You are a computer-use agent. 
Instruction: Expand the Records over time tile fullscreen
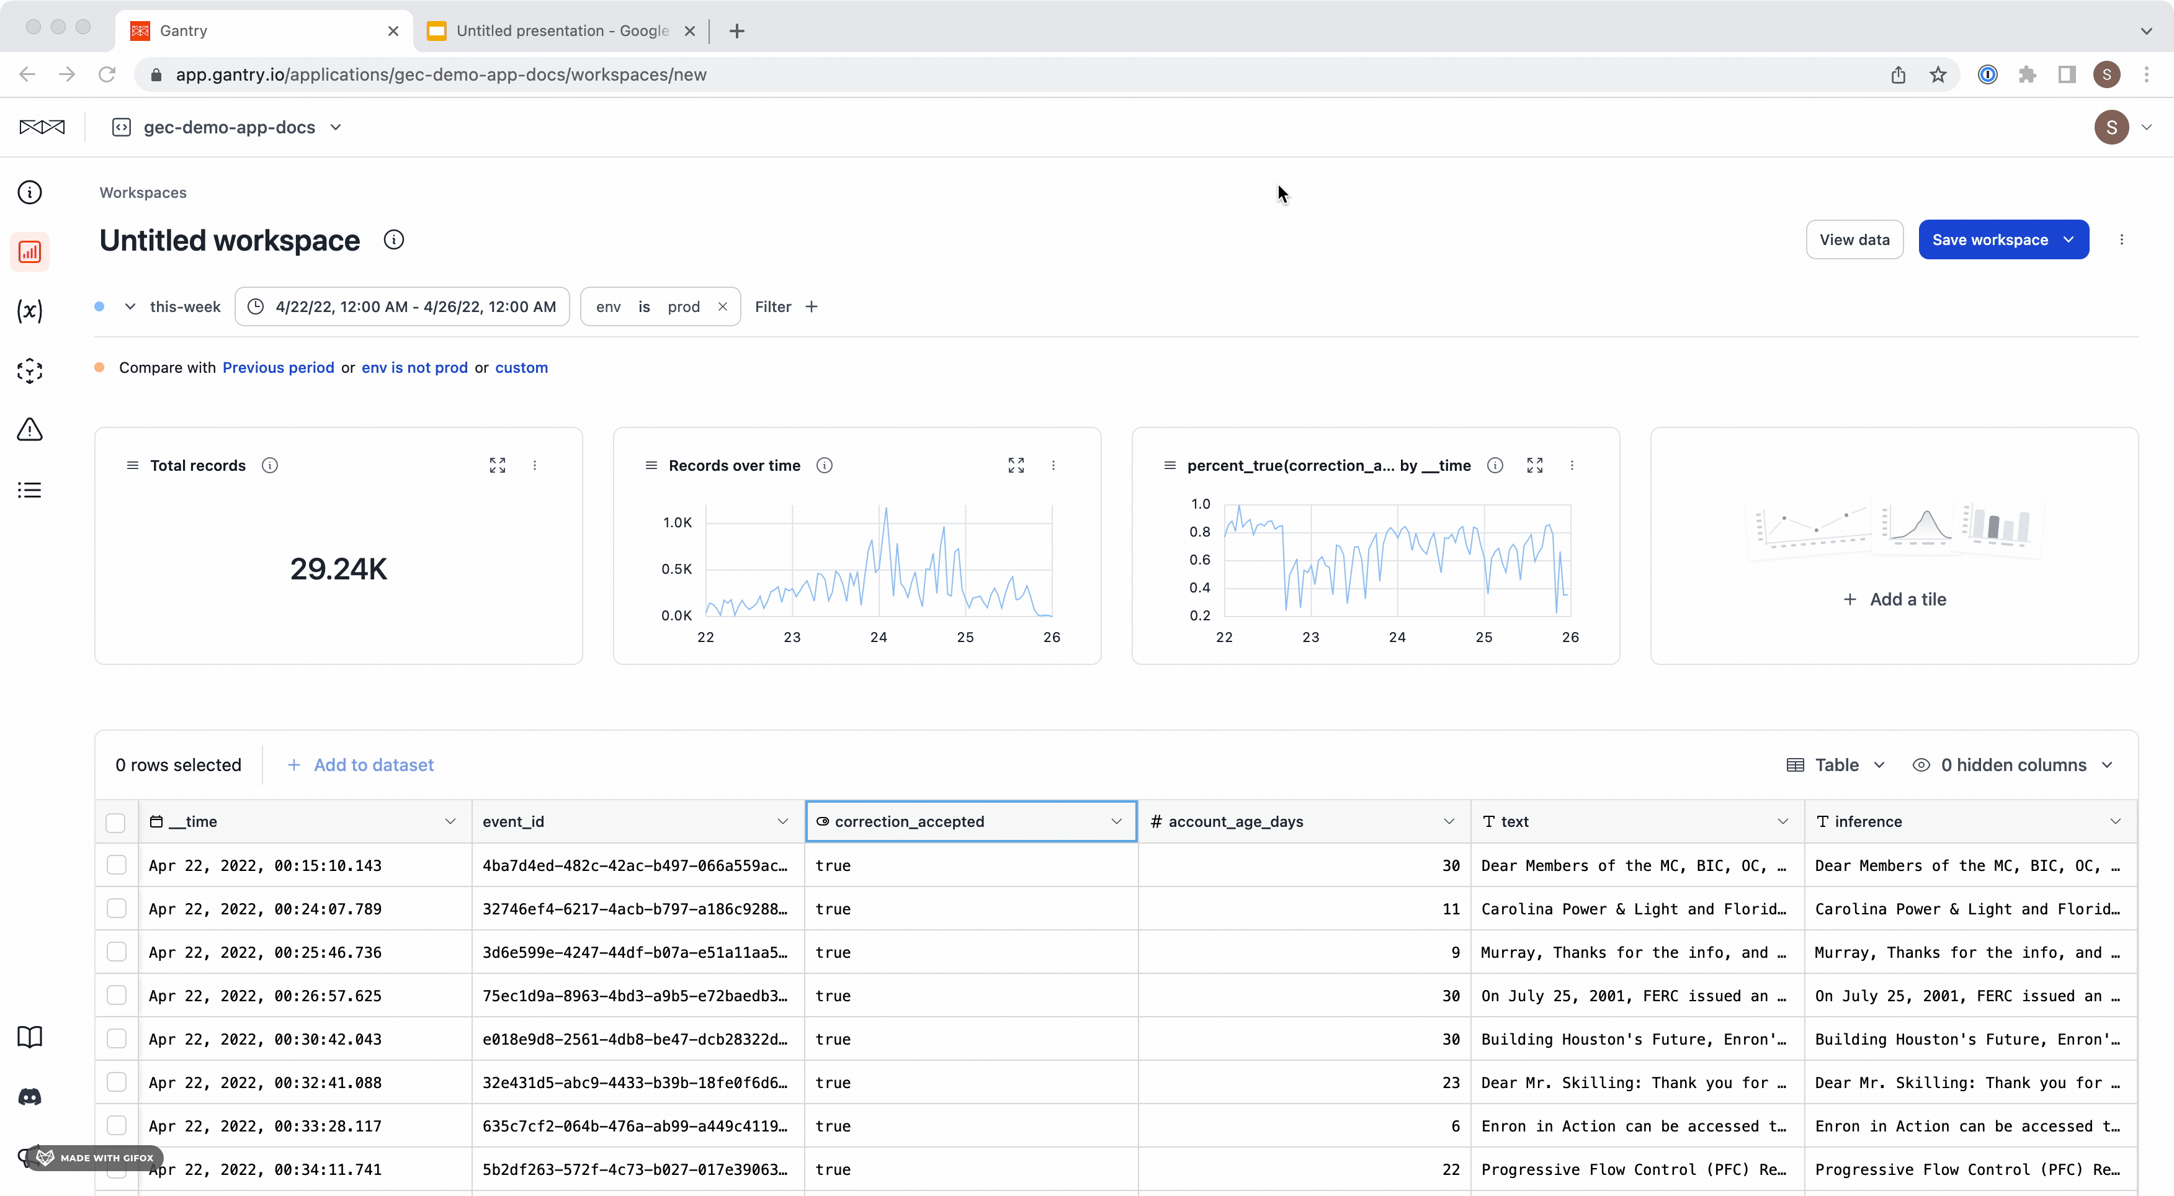point(1016,465)
